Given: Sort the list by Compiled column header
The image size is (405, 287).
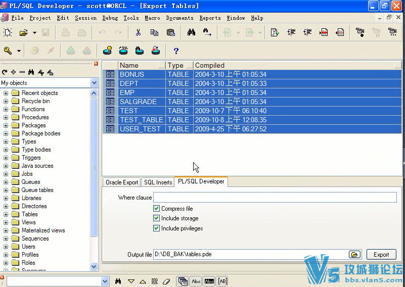Looking at the screenshot, I should 297,65.
